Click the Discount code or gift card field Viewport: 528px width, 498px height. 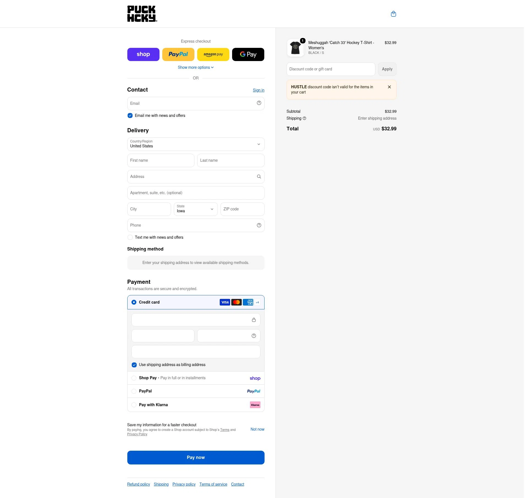[x=331, y=69]
